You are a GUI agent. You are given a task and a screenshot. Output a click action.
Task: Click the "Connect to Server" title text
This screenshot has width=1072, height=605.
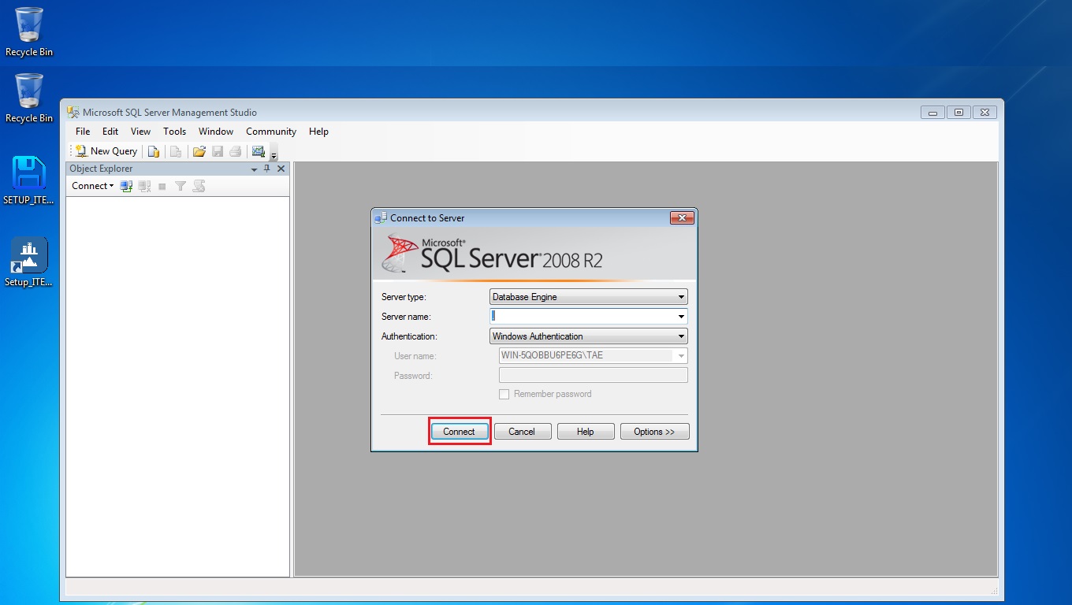click(427, 218)
